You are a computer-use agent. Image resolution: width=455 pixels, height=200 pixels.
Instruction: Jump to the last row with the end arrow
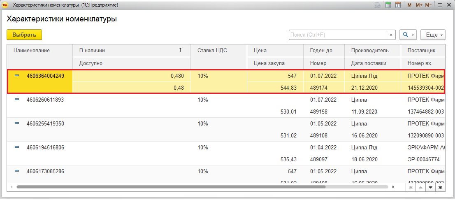coord(441,187)
